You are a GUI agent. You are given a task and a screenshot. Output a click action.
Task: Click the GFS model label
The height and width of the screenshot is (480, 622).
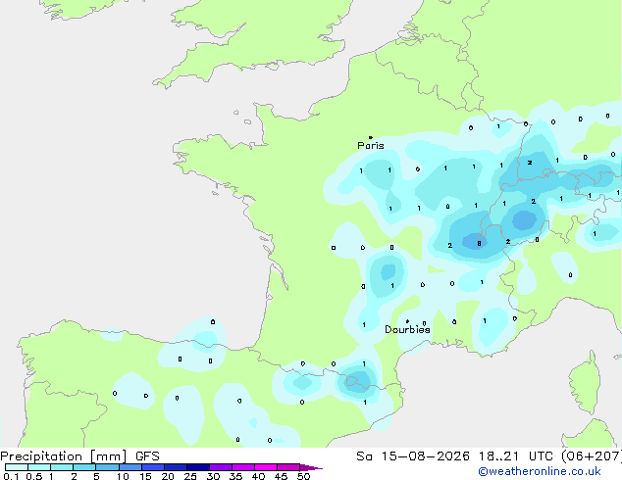[147, 456]
